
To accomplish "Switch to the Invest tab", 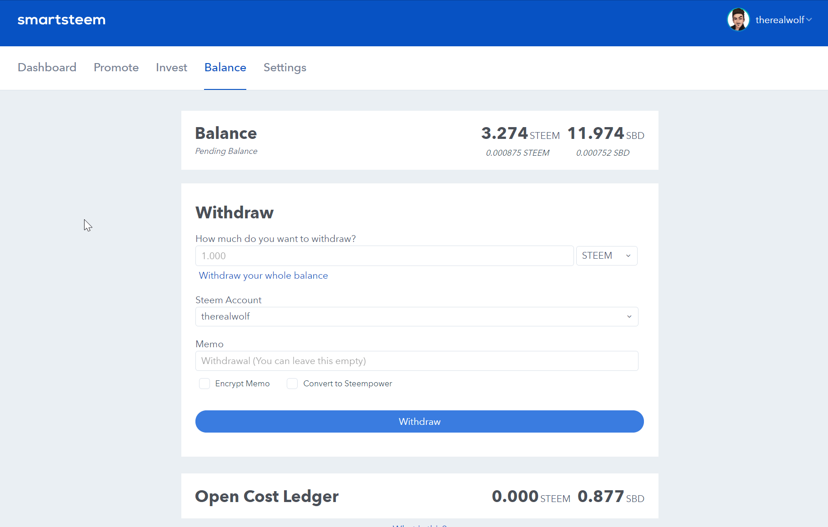I will point(171,67).
